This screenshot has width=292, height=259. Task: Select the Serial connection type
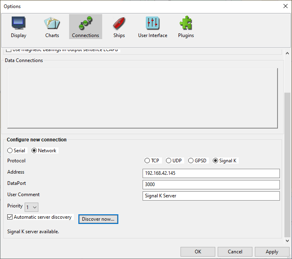click(11, 151)
